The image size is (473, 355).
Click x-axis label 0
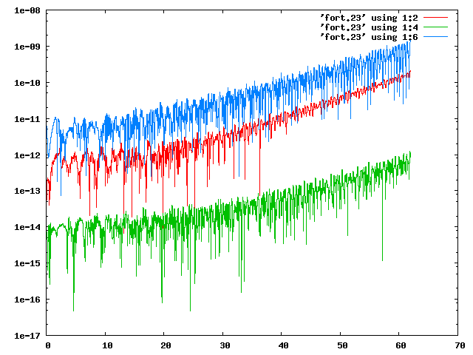(48, 345)
